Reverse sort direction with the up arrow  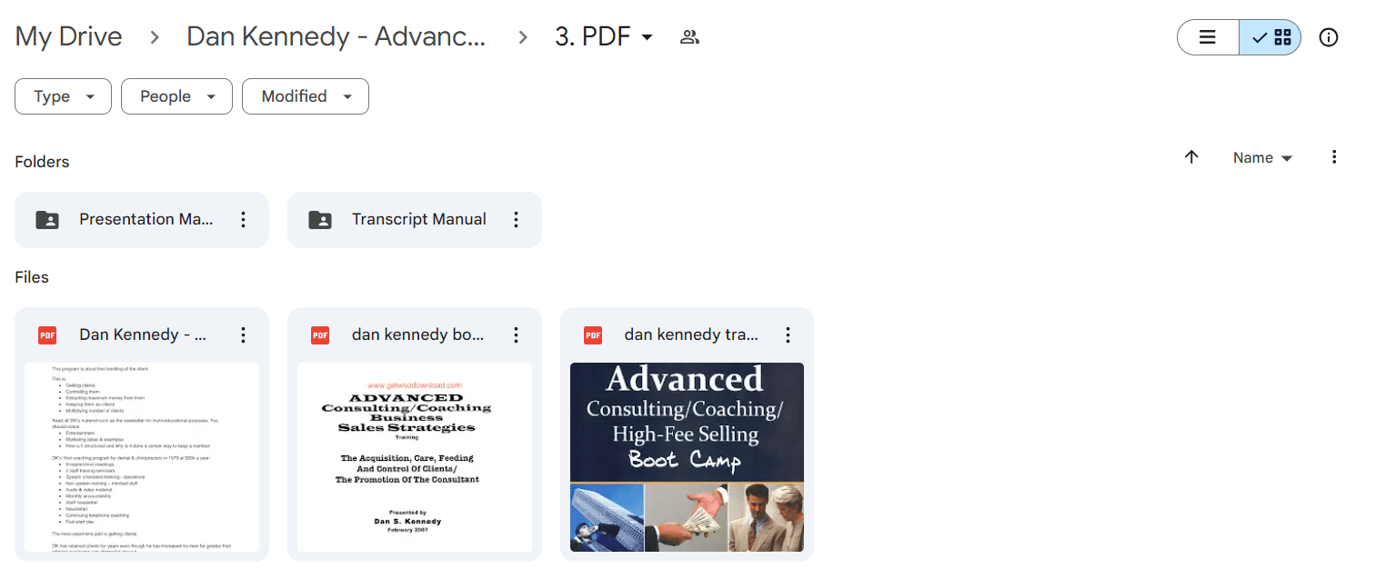[x=1191, y=157]
